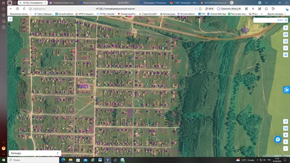Click Спросить Алису AI button
The height and width of the screenshot is (163, 290).
coord(229,9)
